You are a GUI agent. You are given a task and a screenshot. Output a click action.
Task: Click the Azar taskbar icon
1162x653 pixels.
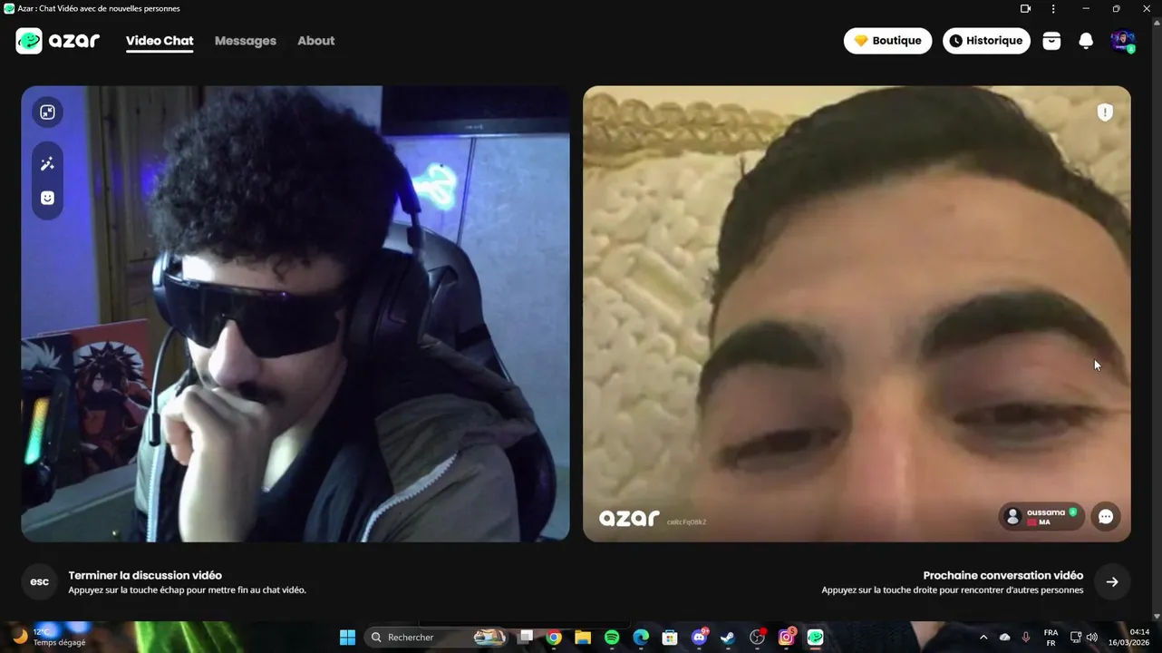816,638
